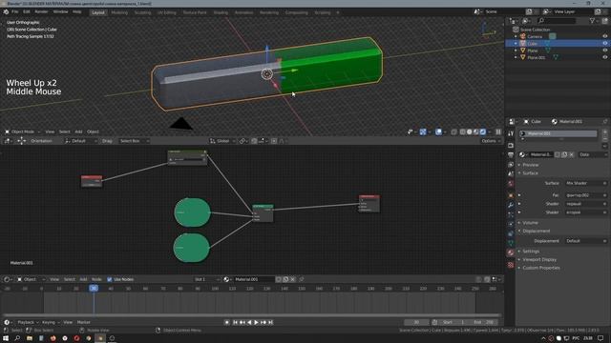Open the Node menu in node editor
The height and width of the screenshot is (343, 611).
pos(96,279)
